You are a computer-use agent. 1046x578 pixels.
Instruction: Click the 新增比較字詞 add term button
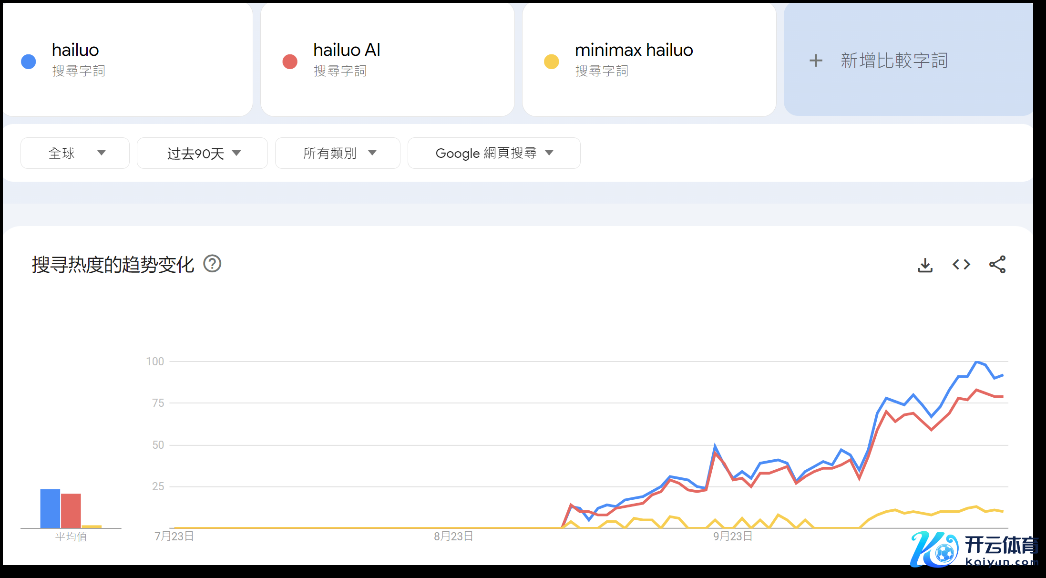908,59
